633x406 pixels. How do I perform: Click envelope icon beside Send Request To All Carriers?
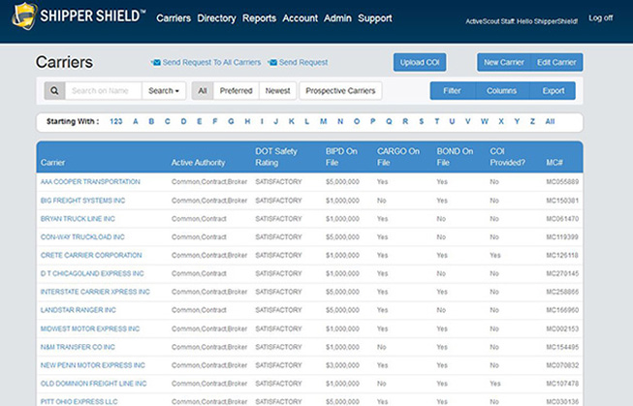156,63
